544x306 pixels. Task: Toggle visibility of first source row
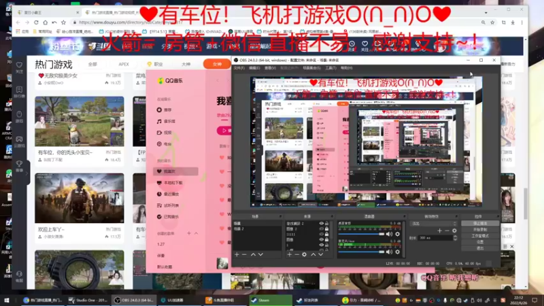pyautogui.click(x=321, y=224)
